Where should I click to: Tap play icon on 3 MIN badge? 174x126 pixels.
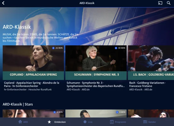click(117, 112)
